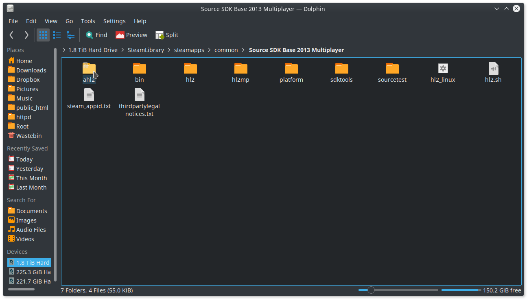This screenshot has width=529, height=301.
Task: Select the sourcetest folder icon
Action: tap(392, 68)
